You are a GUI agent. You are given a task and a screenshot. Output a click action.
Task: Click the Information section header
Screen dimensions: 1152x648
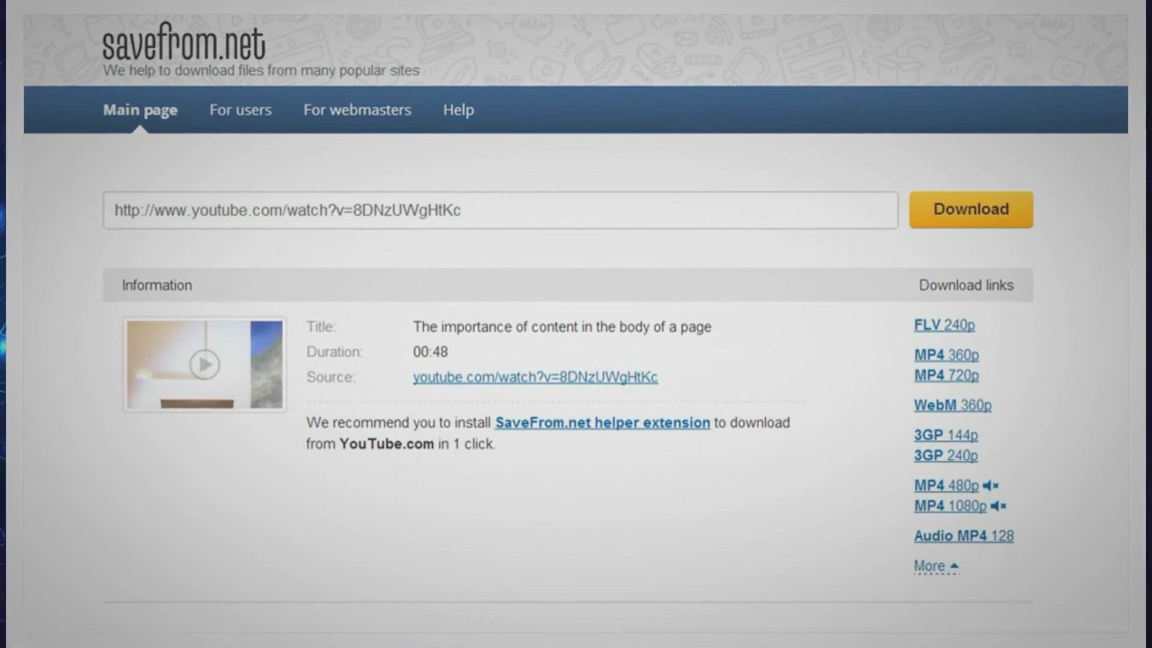point(157,285)
